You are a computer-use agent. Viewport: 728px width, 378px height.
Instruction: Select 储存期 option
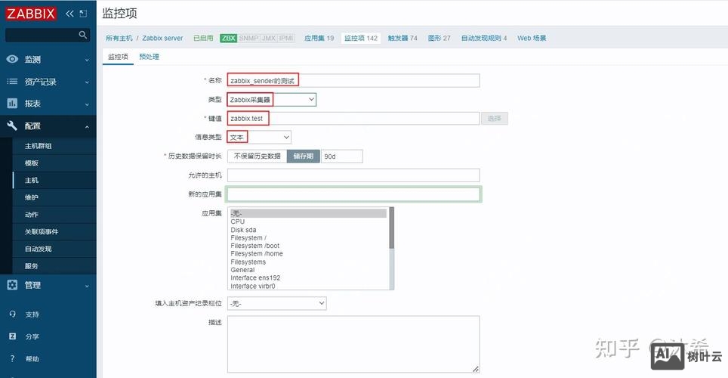304,156
